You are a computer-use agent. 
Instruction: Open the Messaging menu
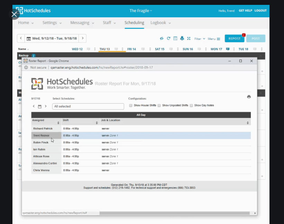tap(82, 23)
